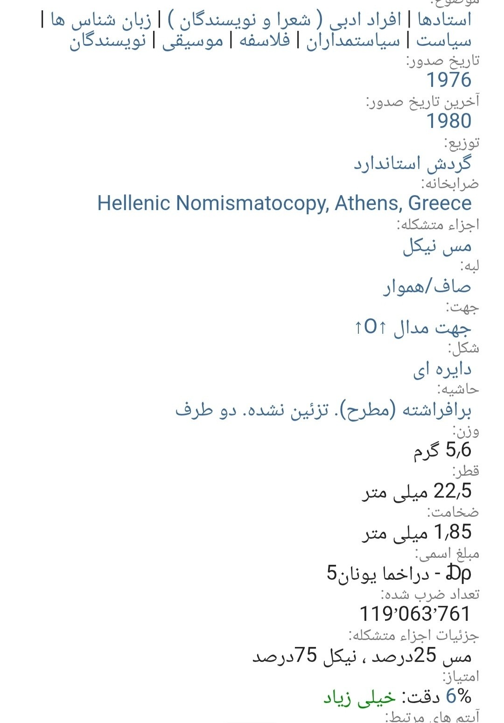Open the دایره ای shape link

(441, 369)
